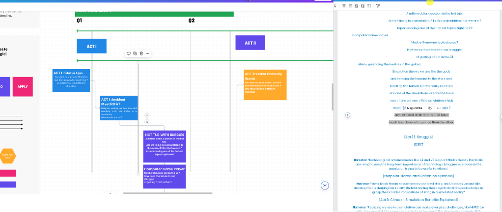502x212 pixels.
Task: Click the copy style paint roller icon
Action: [x=378, y=6]
